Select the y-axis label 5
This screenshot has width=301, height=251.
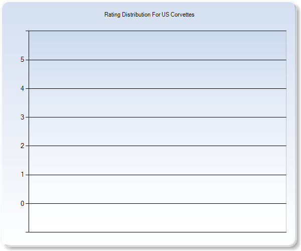click(22, 60)
